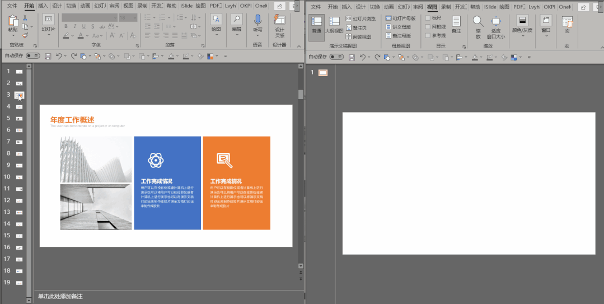Click the Paste (粘贴) clipboard icon
This screenshot has width=604, height=304.
coord(13,21)
